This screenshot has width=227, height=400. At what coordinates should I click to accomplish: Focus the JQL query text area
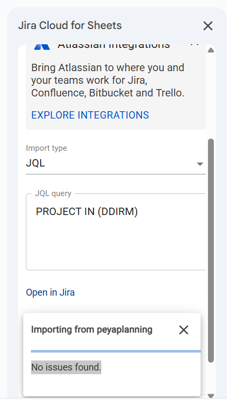pyautogui.click(x=116, y=232)
